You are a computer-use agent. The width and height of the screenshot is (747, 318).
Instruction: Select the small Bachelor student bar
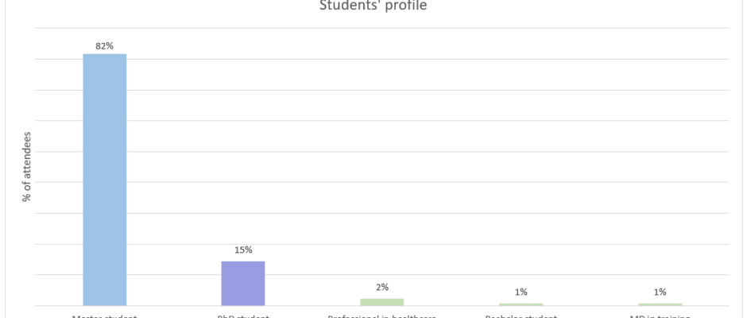point(521,304)
